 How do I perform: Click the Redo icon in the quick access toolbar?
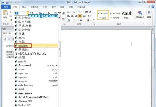pyautogui.click(x=16, y=2)
